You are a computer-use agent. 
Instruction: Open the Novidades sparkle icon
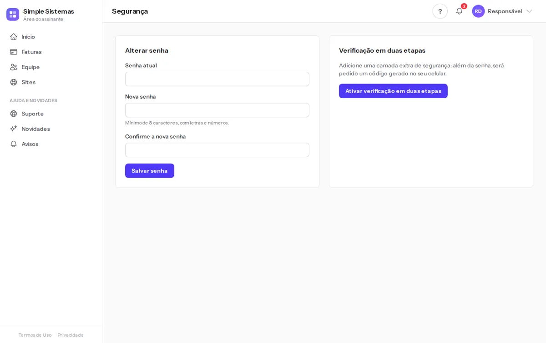coord(14,129)
